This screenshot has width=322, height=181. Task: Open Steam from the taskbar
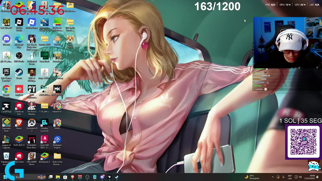(x=117, y=177)
